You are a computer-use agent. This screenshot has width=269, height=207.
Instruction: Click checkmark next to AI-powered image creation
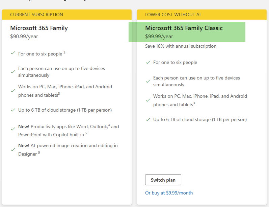[x=13, y=149]
